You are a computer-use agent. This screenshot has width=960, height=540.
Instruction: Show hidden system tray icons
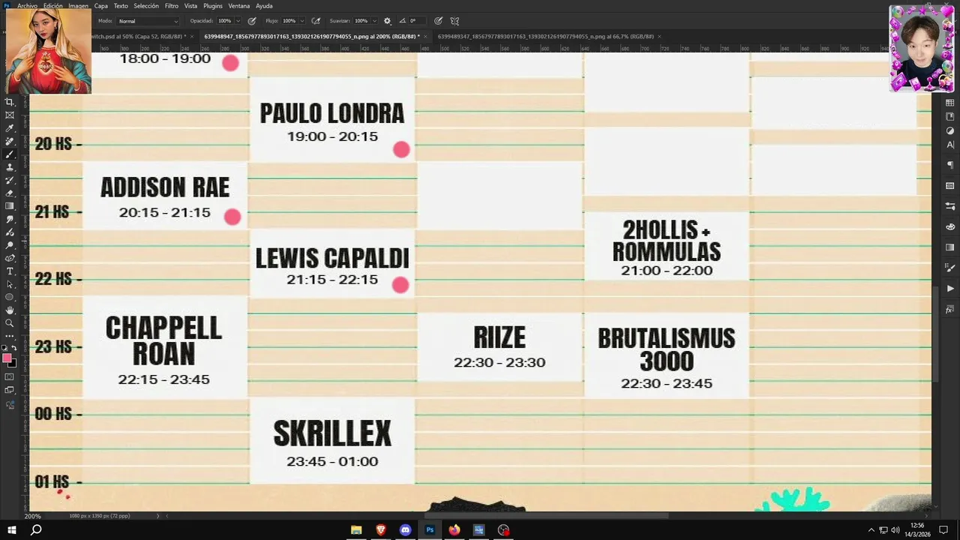[x=871, y=530]
